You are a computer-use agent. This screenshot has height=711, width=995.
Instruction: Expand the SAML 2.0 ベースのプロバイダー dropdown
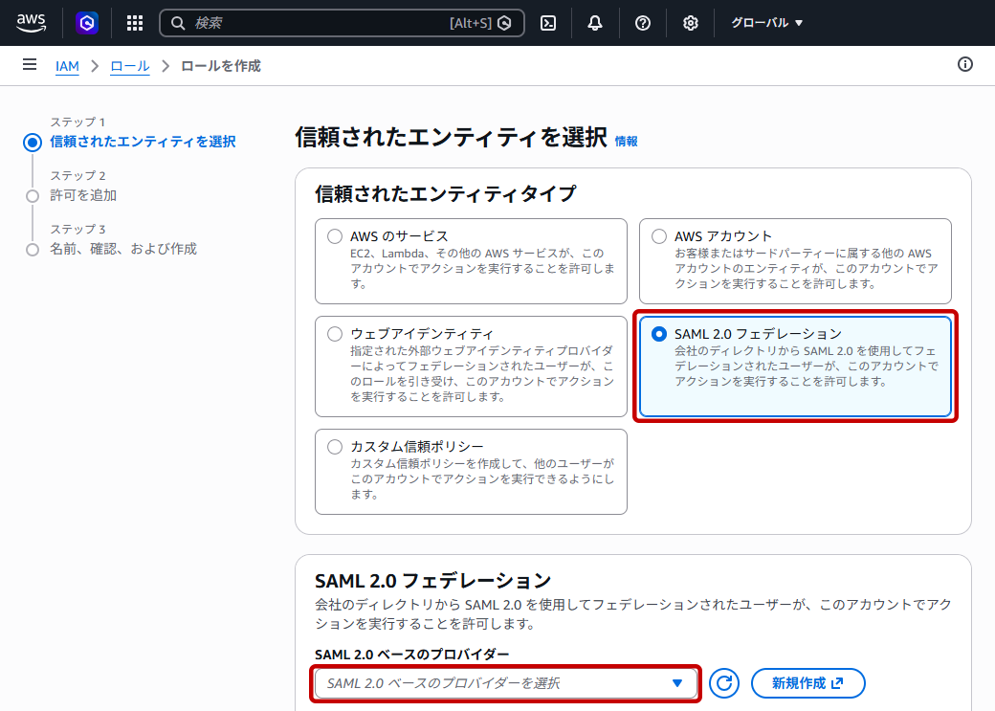tap(506, 683)
